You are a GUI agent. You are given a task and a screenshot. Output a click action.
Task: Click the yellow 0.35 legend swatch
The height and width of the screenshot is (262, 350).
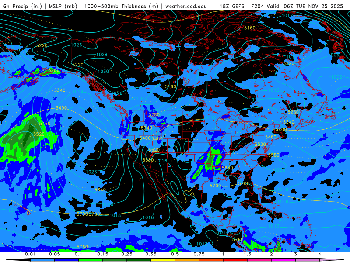coord(163,260)
